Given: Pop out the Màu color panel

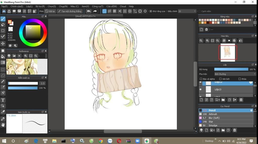Looking at the screenshot, I should click(x=43, y=16).
